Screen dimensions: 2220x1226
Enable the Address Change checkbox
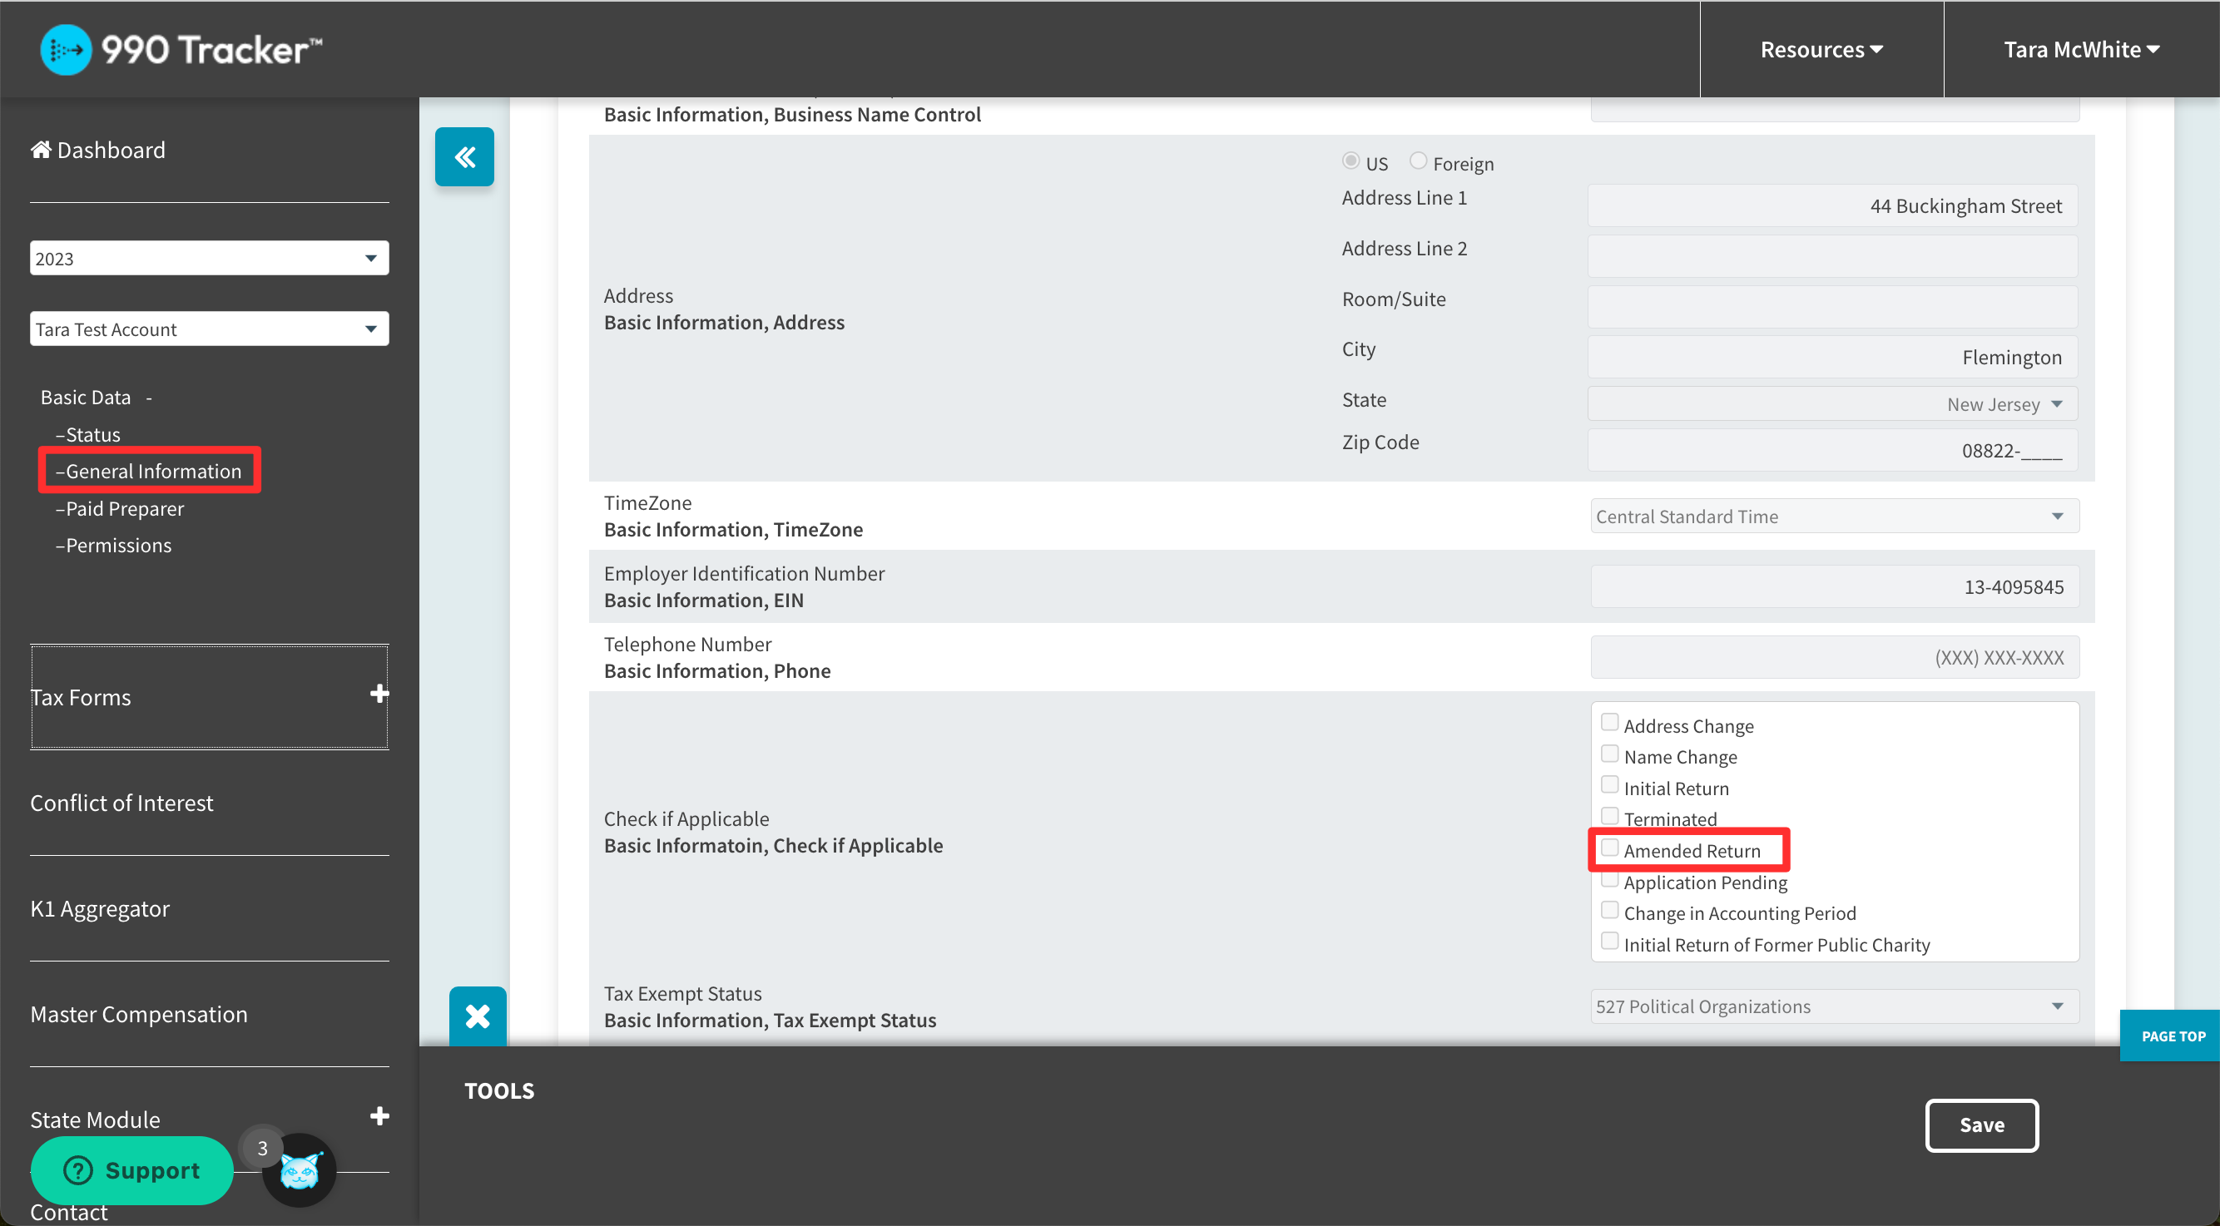1609,723
